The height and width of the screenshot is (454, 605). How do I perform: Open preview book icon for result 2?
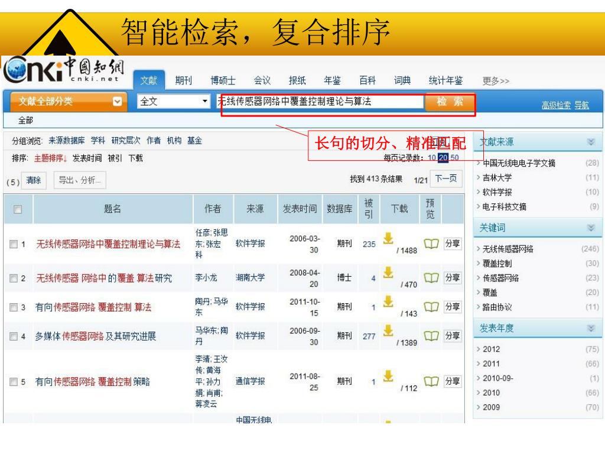pyautogui.click(x=431, y=278)
